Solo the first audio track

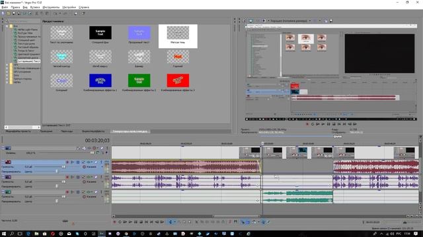pyautogui.click(x=101, y=163)
